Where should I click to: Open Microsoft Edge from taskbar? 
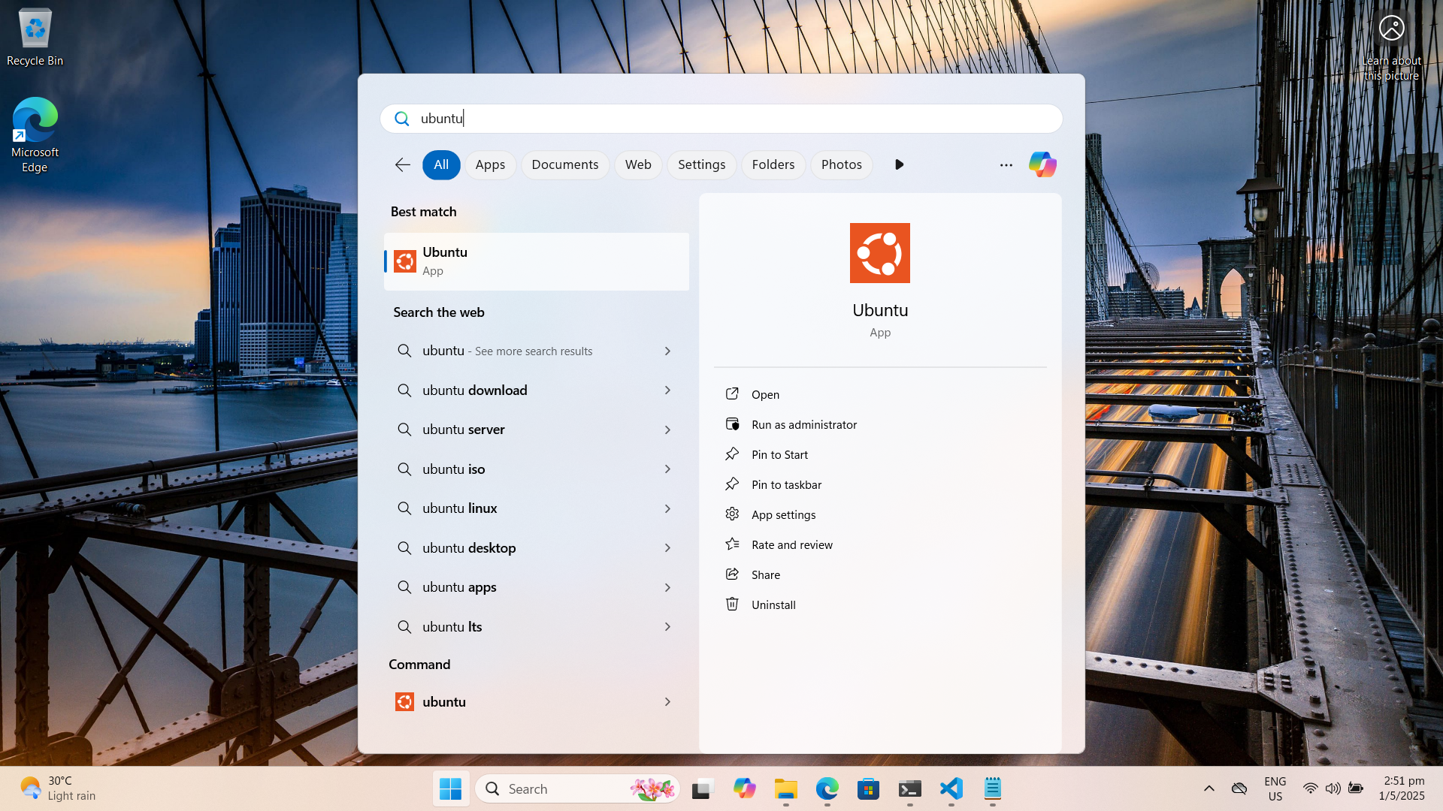point(827,788)
